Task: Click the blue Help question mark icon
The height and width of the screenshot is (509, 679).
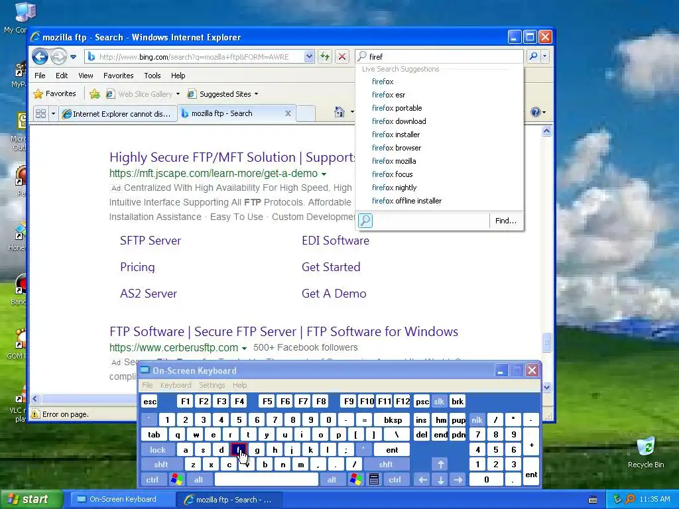Action: tap(536, 112)
